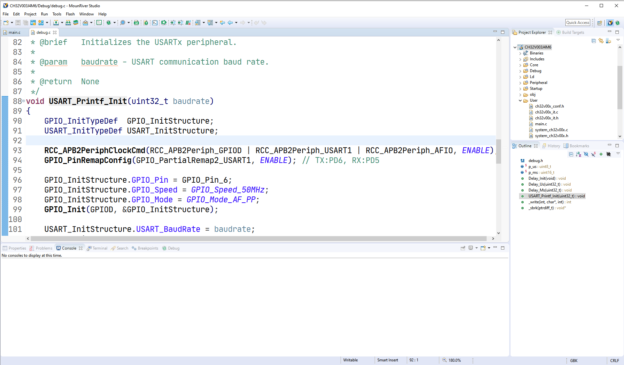Open the terminal toolbar icon

(x=155, y=23)
